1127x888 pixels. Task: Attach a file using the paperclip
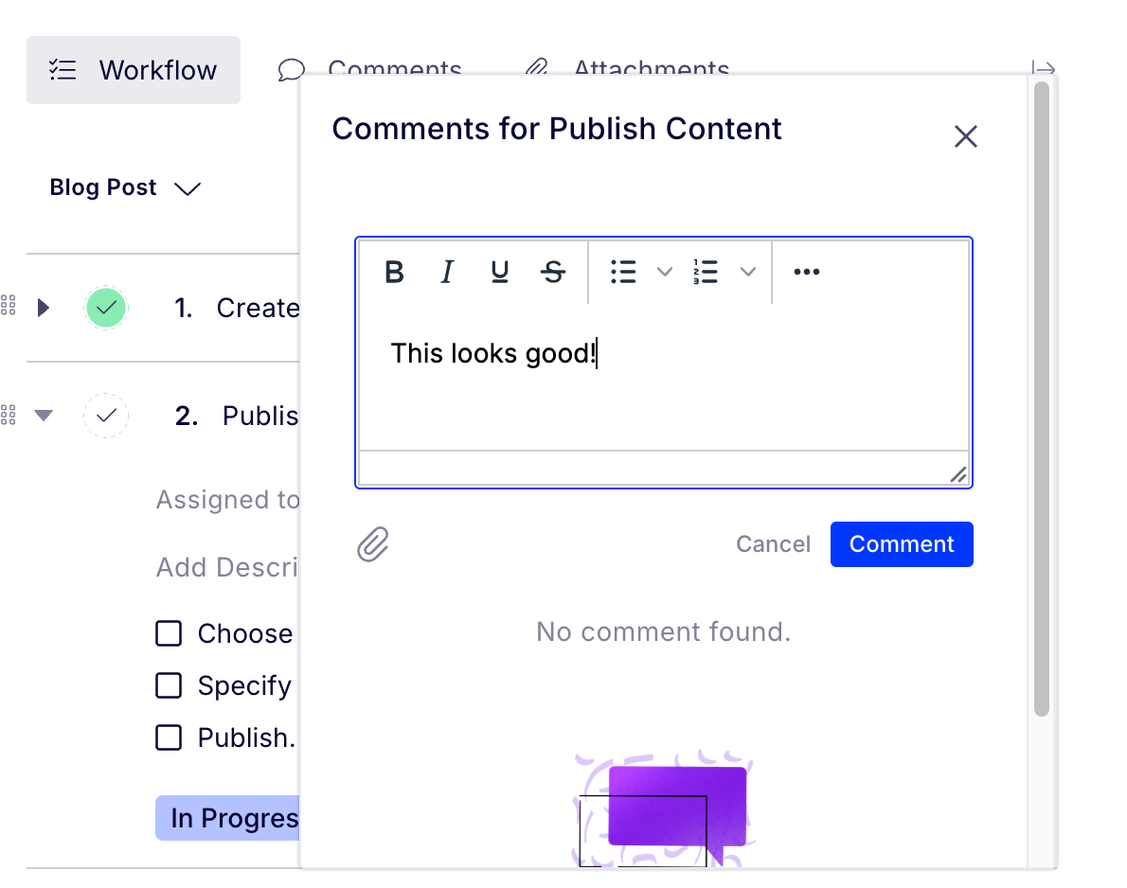coord(372,544)
